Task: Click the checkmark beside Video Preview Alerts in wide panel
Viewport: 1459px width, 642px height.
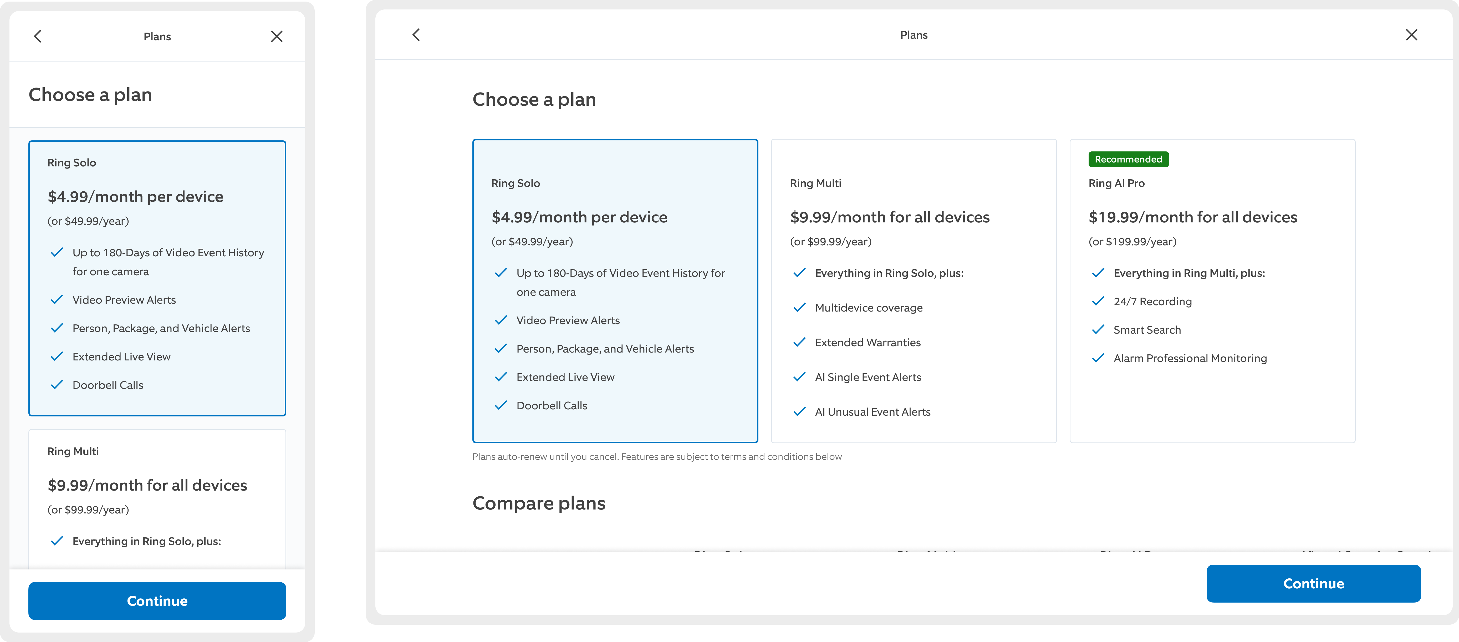Action: click(x=501, y=320)
